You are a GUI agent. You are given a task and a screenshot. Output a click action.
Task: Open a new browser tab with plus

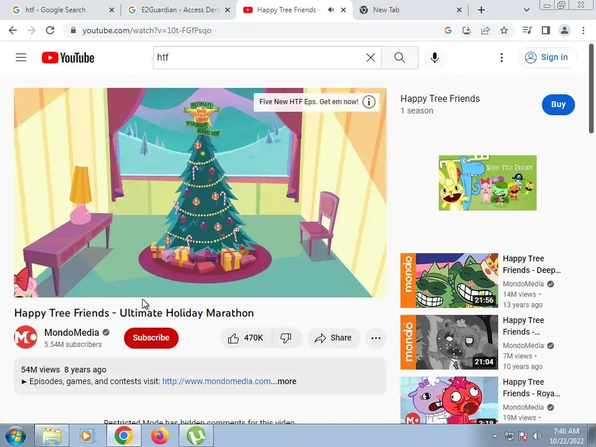coord(481,10)
